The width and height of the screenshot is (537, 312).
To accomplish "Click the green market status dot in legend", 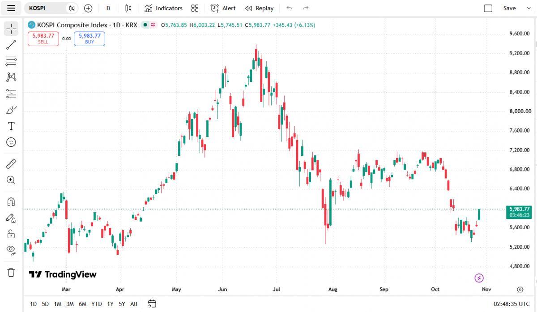I will 145,25.
